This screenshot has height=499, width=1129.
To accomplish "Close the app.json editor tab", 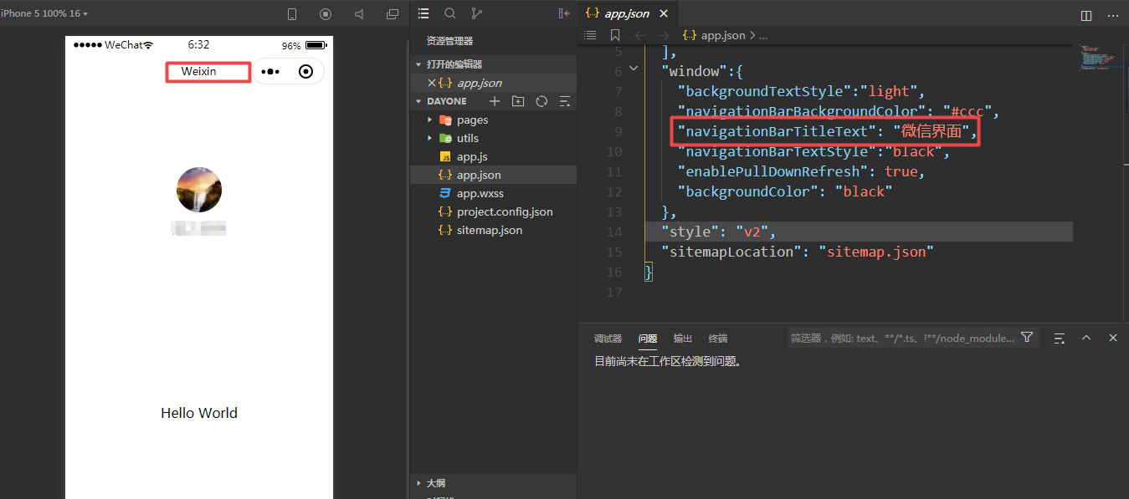I will tap(665, 13).
